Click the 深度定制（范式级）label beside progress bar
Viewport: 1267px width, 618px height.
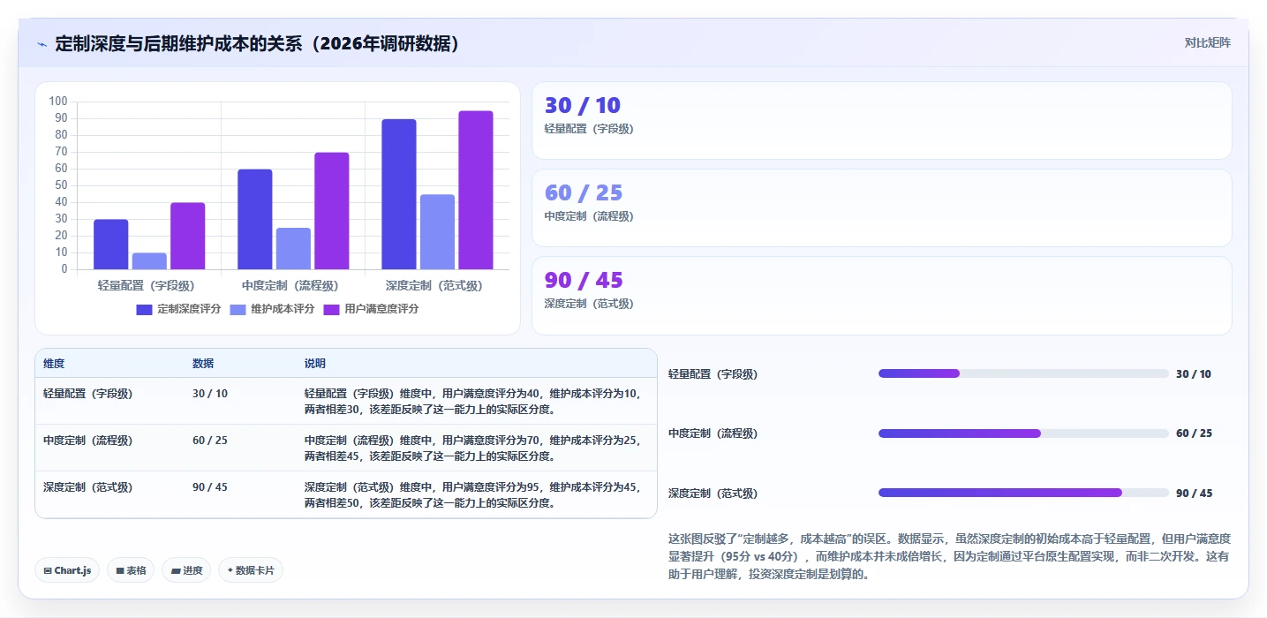(x=713, y=494)
